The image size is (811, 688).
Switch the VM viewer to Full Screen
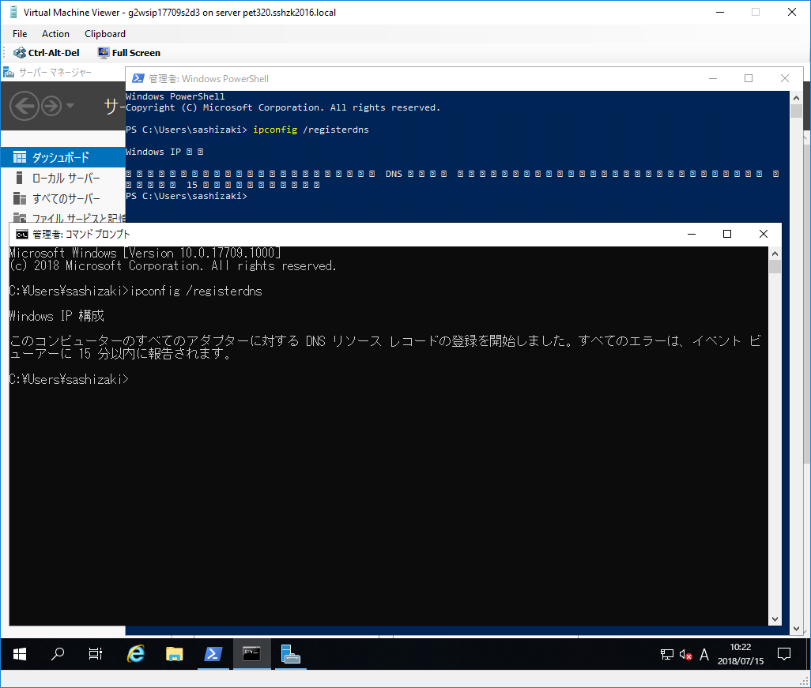(129, 52)
